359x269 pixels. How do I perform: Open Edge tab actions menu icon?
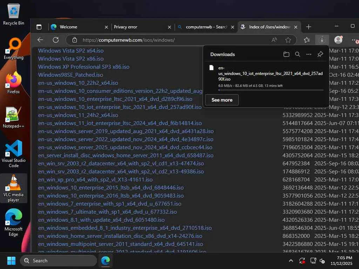tap(39, 27)
